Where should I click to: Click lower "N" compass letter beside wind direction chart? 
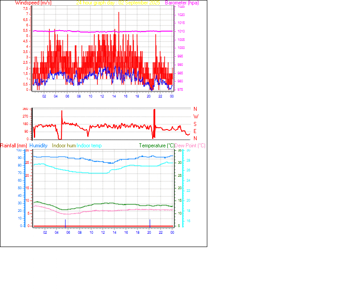pyautogui.click(x=195, y=138)
